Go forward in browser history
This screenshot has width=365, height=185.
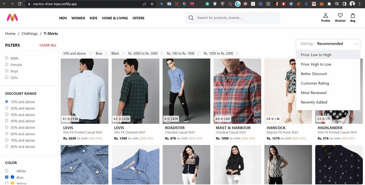coord(12,4)
